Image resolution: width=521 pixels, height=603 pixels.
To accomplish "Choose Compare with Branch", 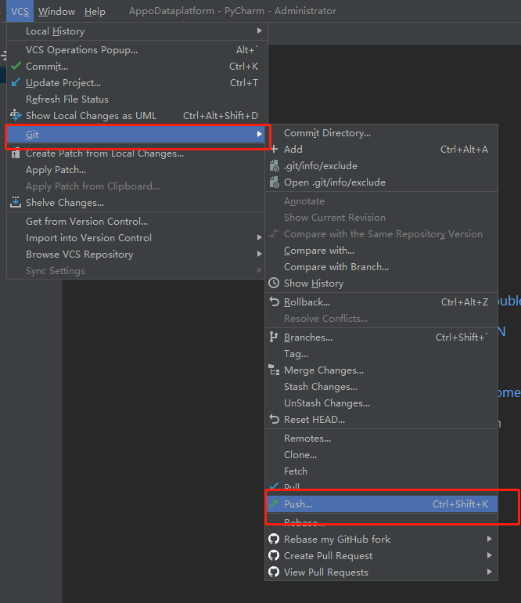I will click(x=381, y=267).
